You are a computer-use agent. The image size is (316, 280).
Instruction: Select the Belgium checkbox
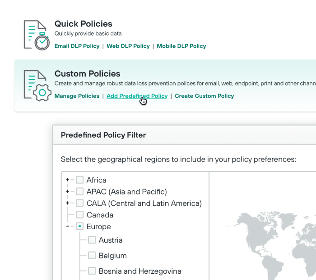tap(92, 256)
